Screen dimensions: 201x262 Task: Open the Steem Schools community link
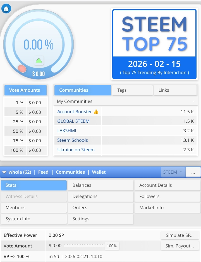tap(73, 140)
